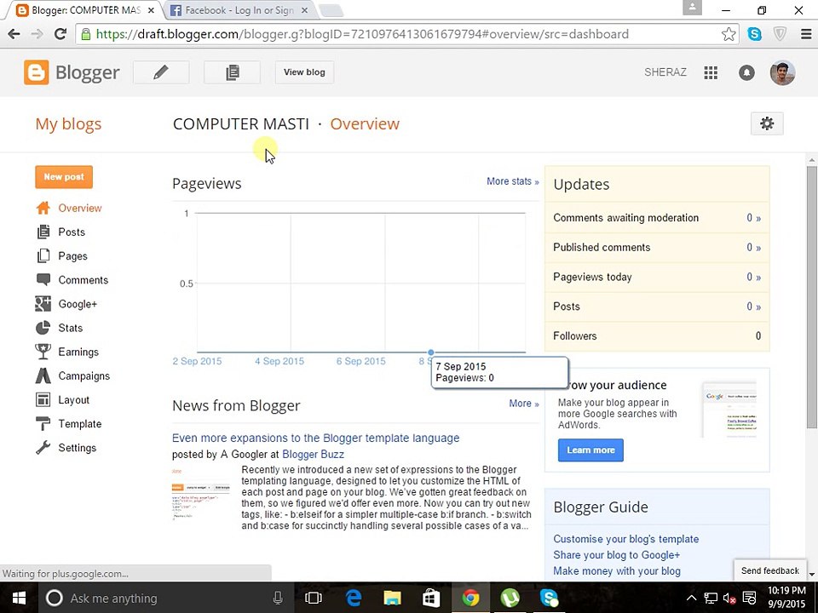This screenshot has width=818, height=613.
Task: Click the SHERAZ account name
Action: [665, 72]
